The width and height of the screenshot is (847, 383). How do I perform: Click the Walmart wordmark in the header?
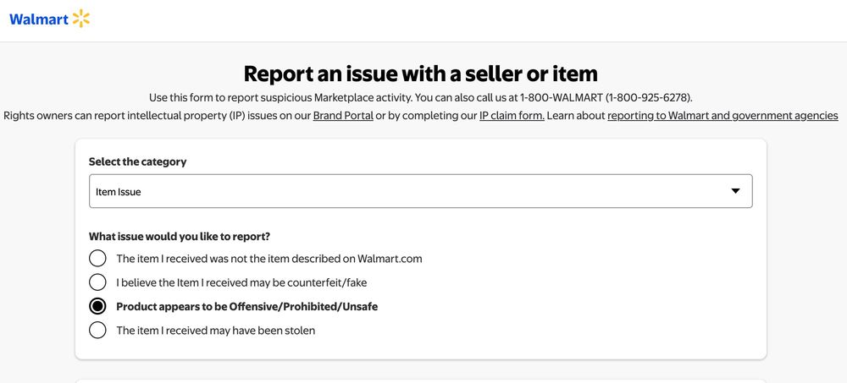39,19
